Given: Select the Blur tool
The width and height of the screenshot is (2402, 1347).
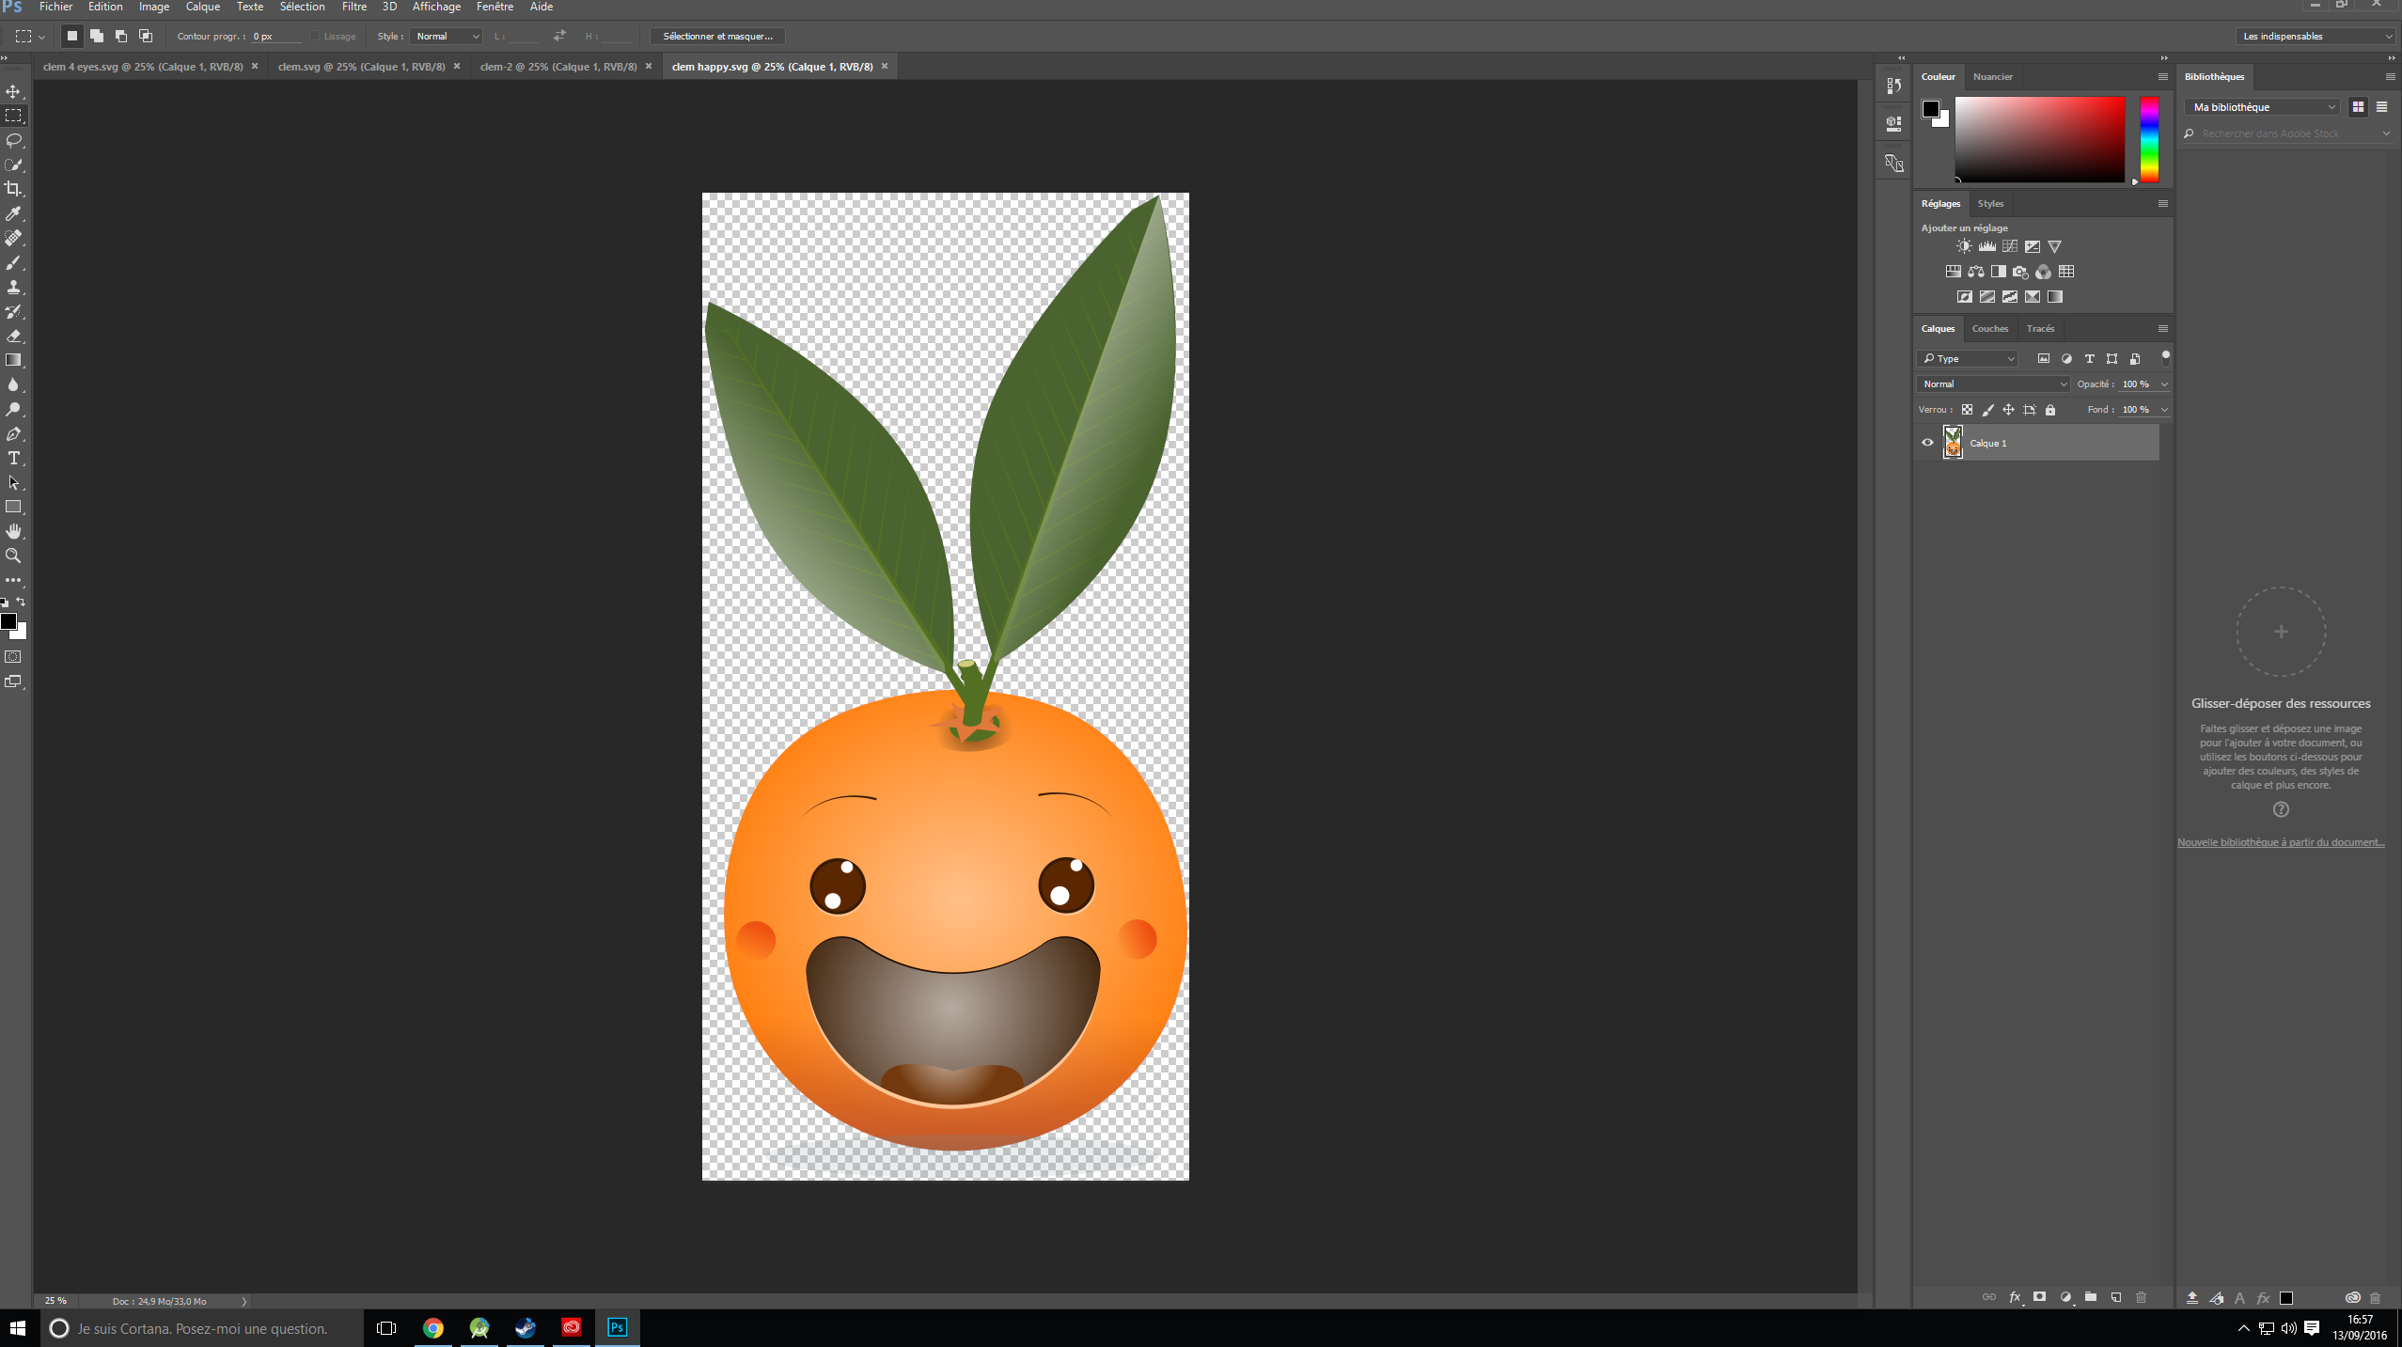Looking at the screenshot, I should coord(13,384).
